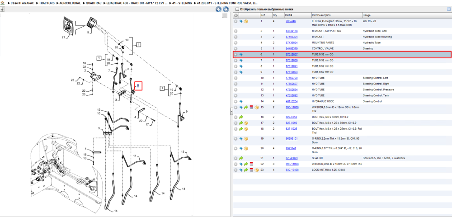Sort by Part Description column header
Image resolution: width=452 pixels, height=217 pixels.
(336, 15)
